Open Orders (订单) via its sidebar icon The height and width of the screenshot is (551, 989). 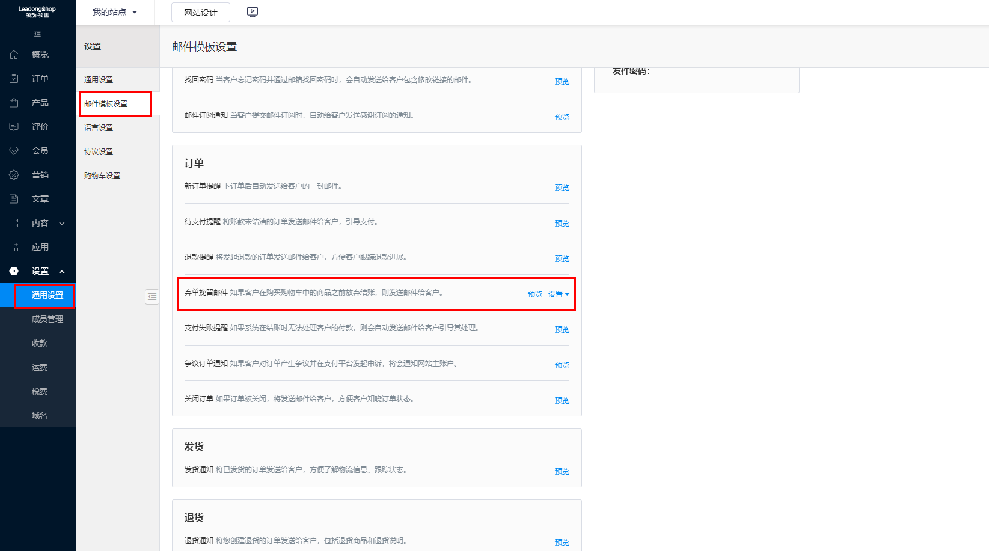pos(14,79)
